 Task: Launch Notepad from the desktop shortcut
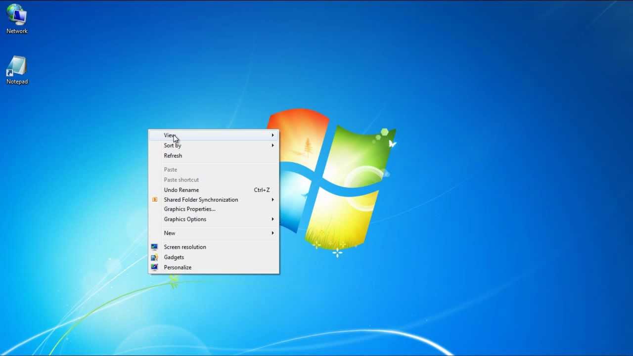[x=16, y=64]
